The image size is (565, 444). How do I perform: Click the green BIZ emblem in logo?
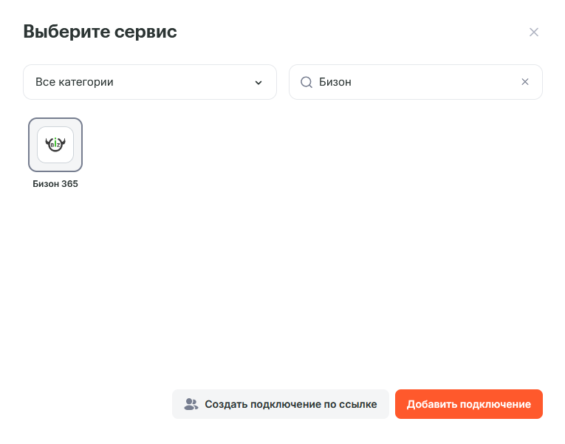pos(55,146)
